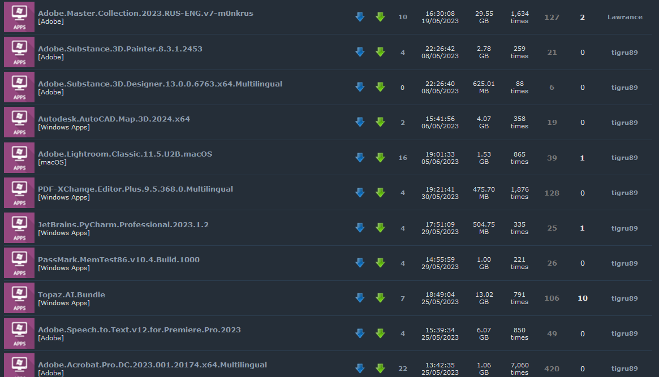Image resolution: width=659 pixels, height=377 pixels.
Task: Click date 19:21:41 30/05/2023
Action: click(x=440, y=193)
